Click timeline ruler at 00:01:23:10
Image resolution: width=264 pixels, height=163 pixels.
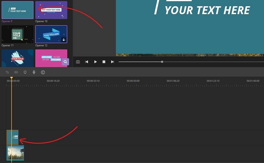click(213, 81)
